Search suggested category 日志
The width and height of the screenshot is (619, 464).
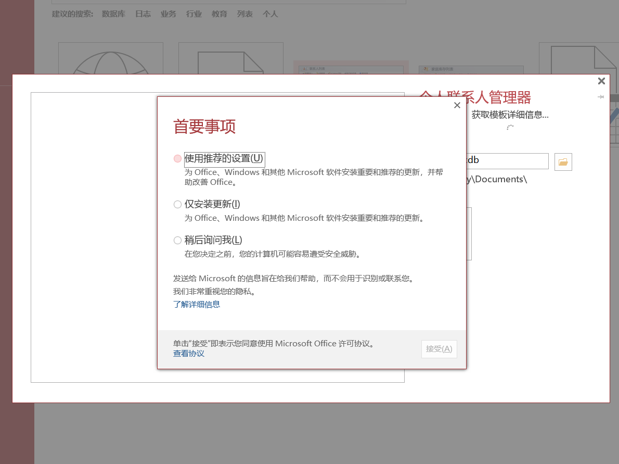point(143,14)
